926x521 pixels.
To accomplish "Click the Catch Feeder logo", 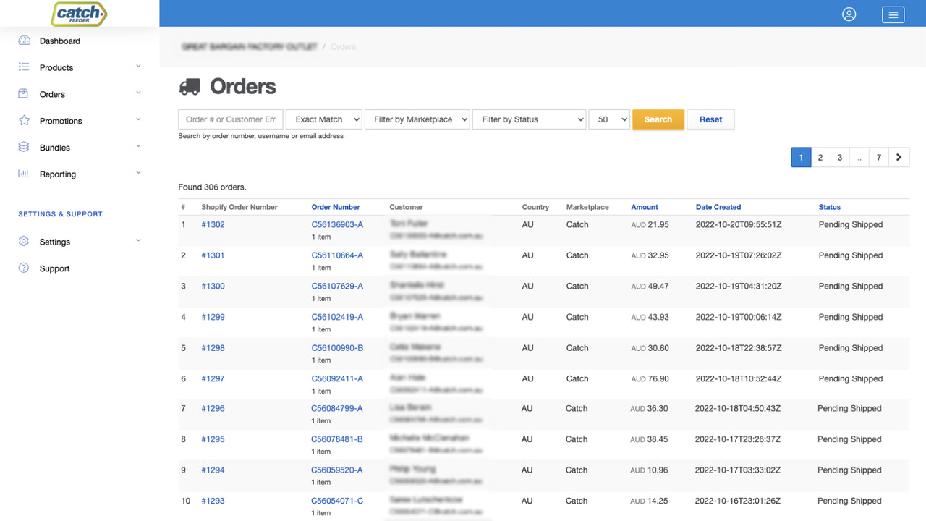I will (79, 13).
